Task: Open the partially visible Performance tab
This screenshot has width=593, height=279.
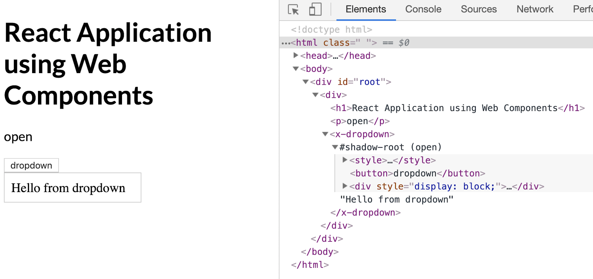Action: pos(583,9)
